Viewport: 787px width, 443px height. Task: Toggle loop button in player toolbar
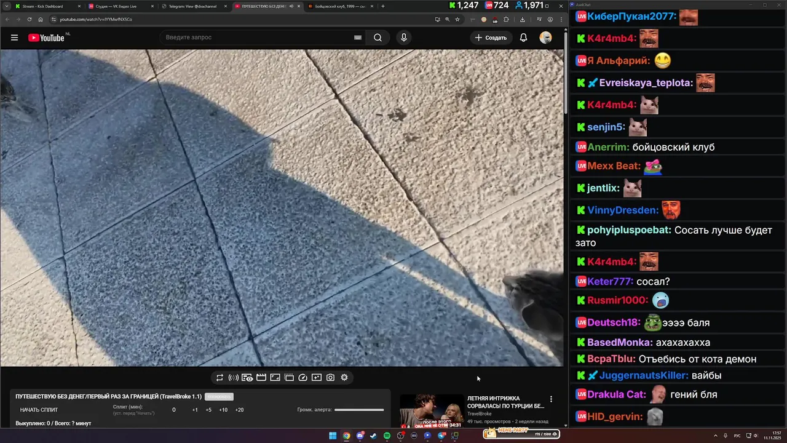tap(219, 377)
